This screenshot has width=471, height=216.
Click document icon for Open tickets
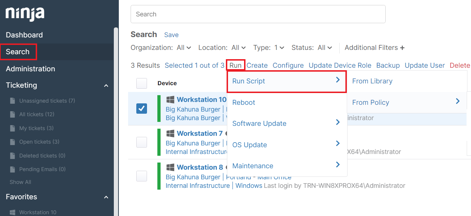12,142
